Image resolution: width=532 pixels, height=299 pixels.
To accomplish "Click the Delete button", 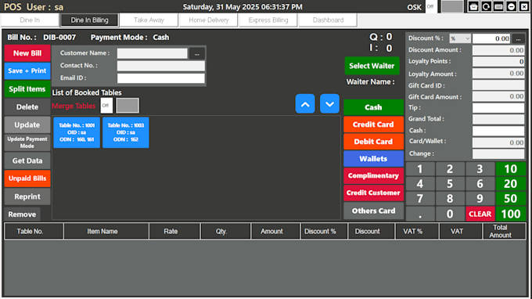I will pyautogui.click(x=27, y=107).
